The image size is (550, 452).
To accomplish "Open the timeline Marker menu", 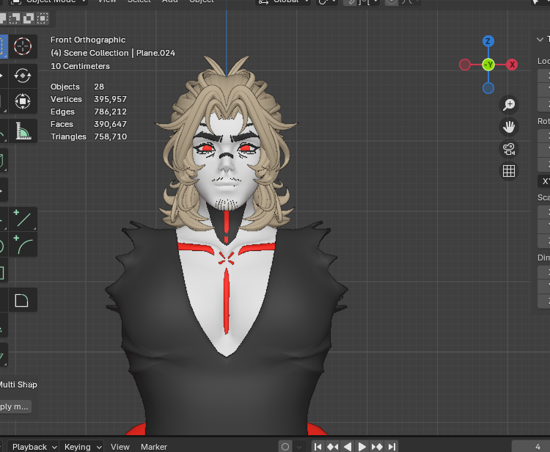I will (154, 447).
